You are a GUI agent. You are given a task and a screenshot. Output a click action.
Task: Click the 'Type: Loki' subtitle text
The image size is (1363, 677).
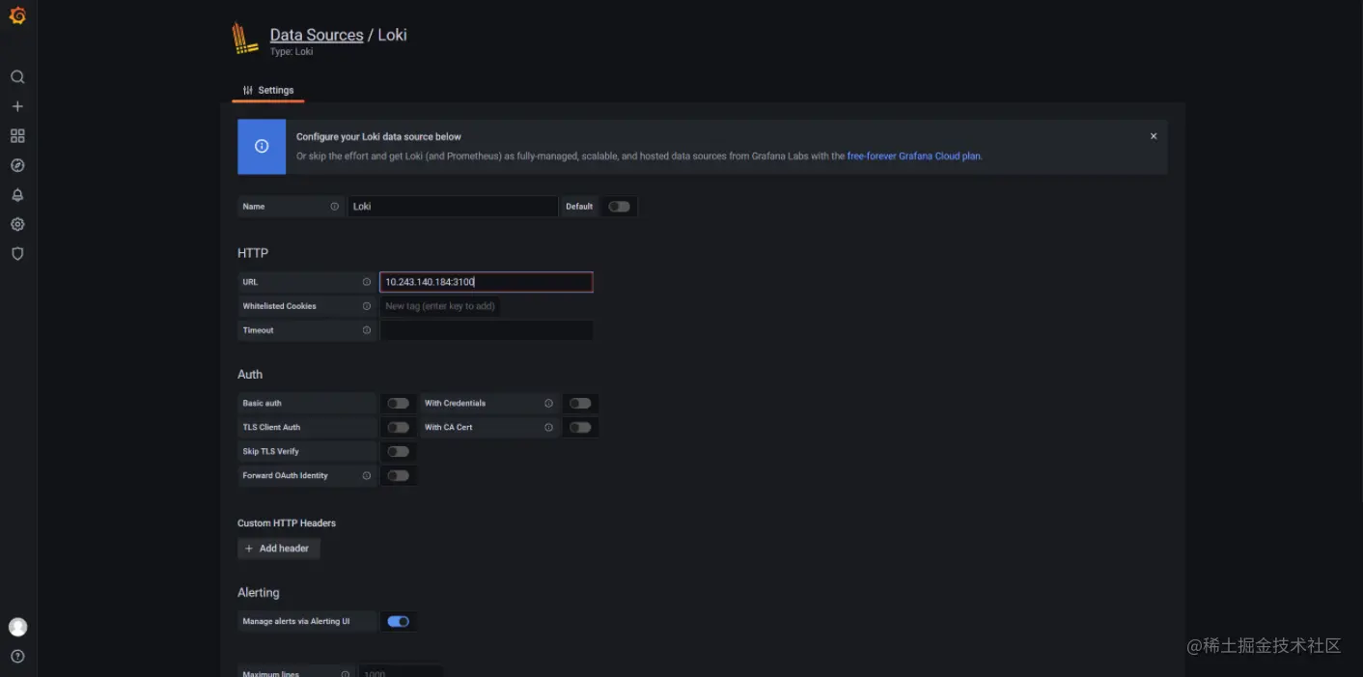coord(292,52)
